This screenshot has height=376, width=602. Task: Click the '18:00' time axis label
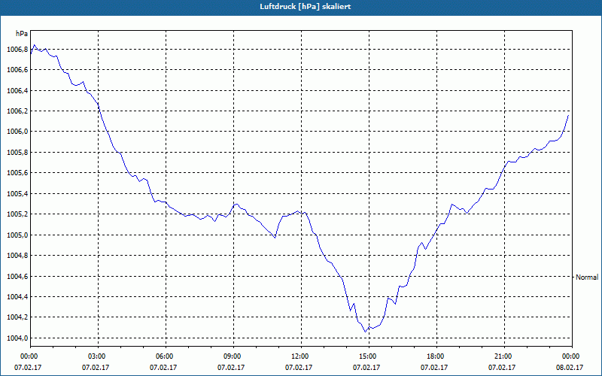pyautogui.click(x=436, y=356)
